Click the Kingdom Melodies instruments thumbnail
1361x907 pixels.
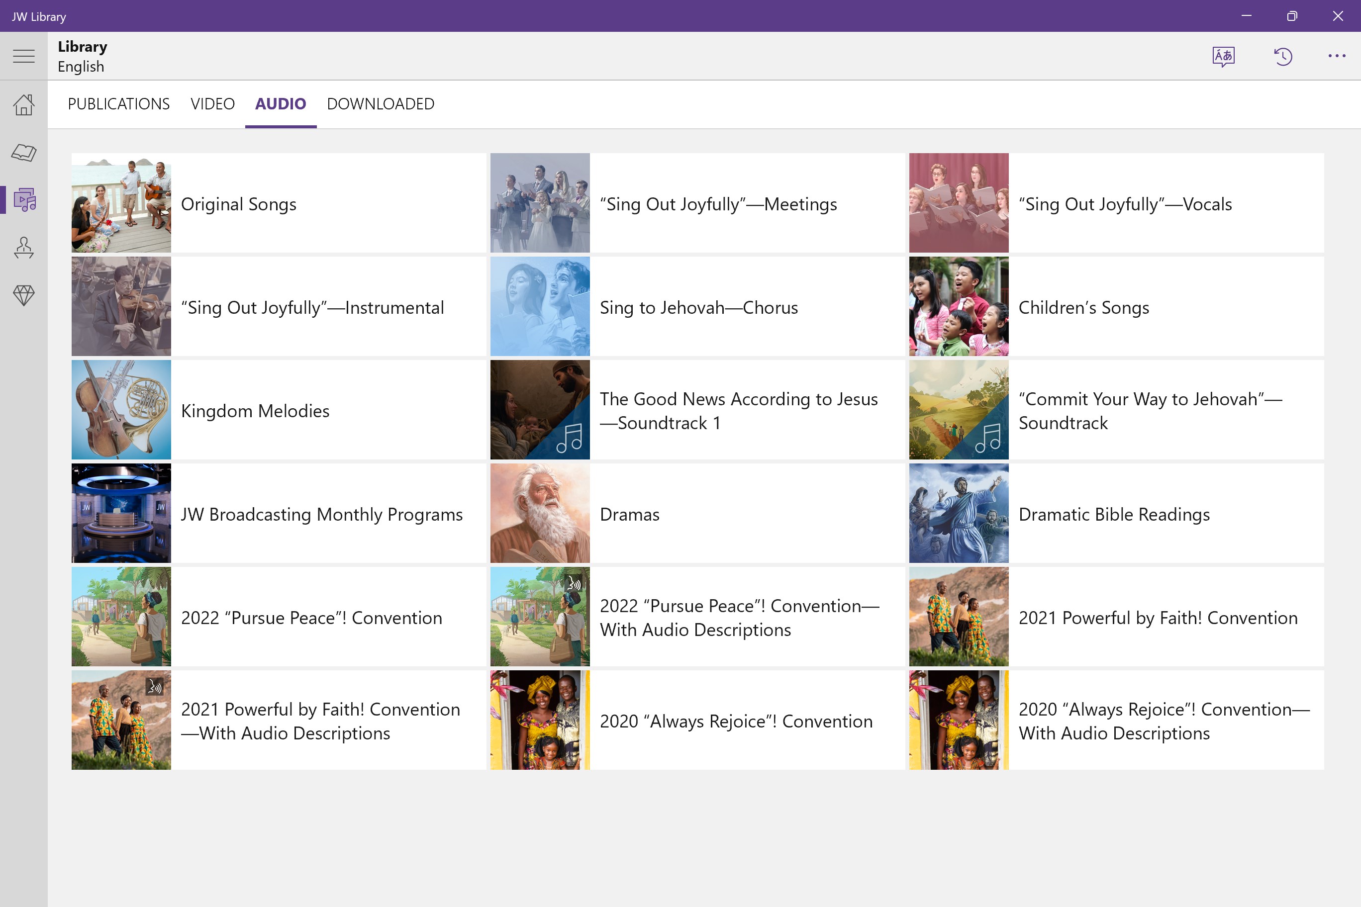pos(121,410)
